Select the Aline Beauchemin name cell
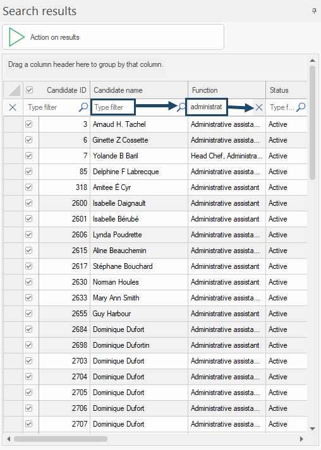The image size is (321, 450). [x=139, y=251]
